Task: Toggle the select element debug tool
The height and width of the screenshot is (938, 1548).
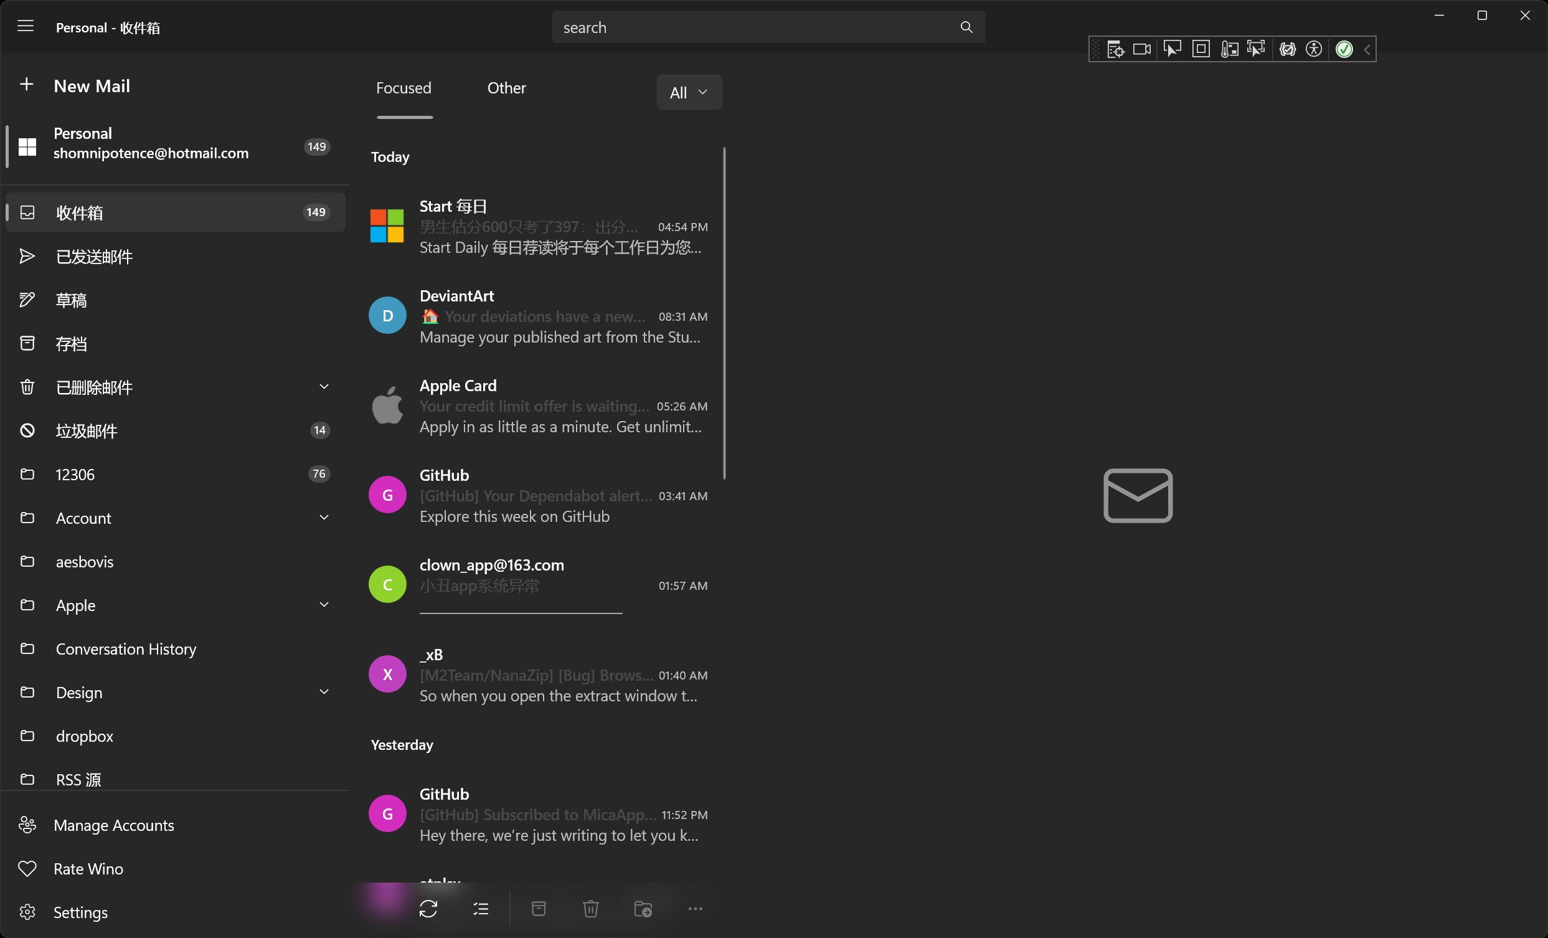Action: (x=1172, y=49)
